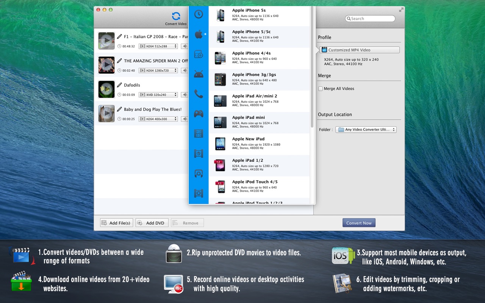This screenshot has width=485, height=303.
Task: Open the H264 400x300 format dropdown
Action: tap(158, 119)
